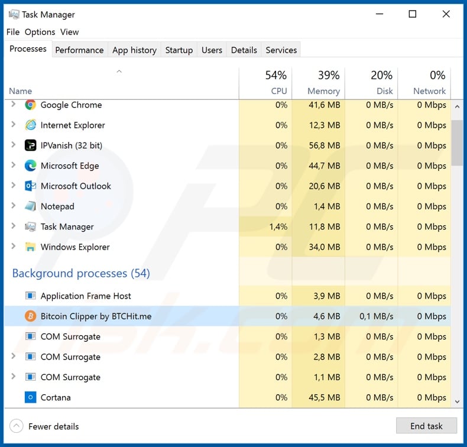Viewport: 467px width, 447px height.
Task: Expand the Notepad process group
Action: coord(14,206)
